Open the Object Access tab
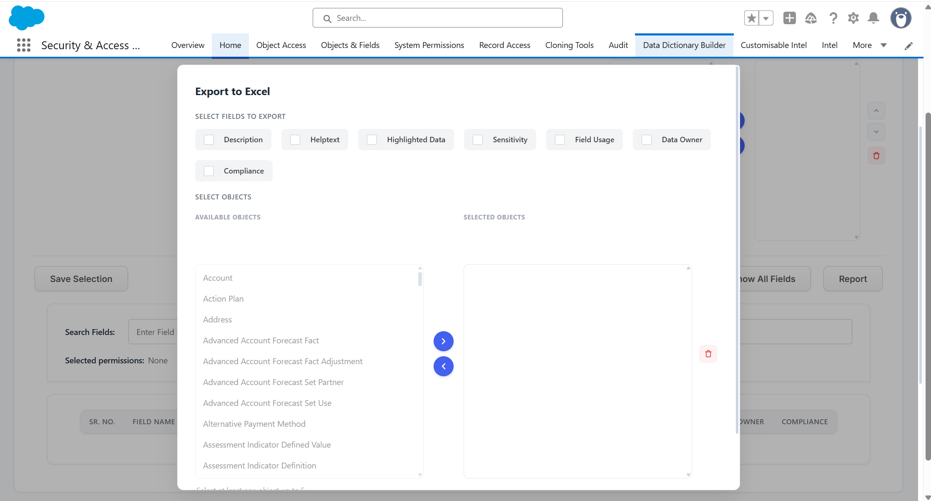931x501 pixels. [281, 45]
